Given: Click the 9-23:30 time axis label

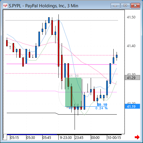Looking at the screenshot, I should tap(66, 138).
